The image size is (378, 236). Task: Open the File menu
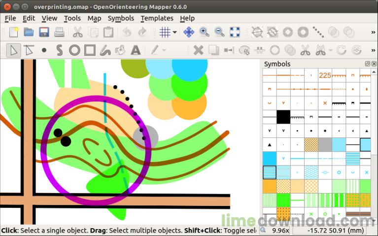(x=10, y=18)
